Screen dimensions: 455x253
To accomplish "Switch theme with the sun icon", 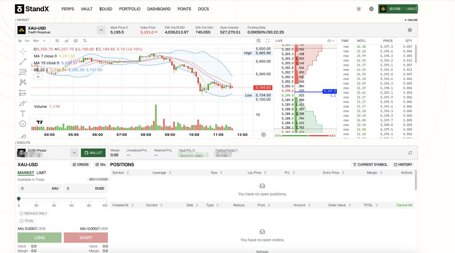I will [359, 9].
